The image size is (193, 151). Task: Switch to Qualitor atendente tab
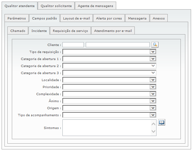20,6
